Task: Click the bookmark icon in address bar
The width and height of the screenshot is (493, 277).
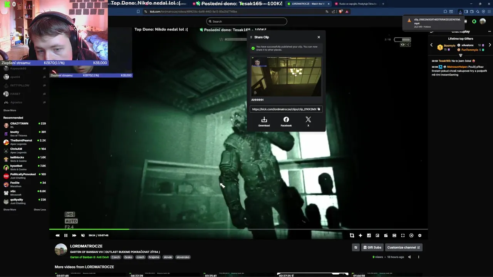Action: [x=138, y=12]
